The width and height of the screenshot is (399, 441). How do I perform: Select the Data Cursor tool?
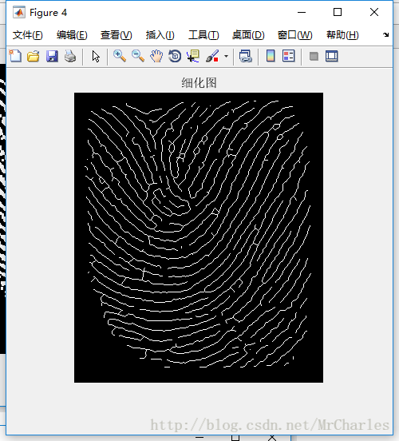pyautogui.click(x=193, y=56)
